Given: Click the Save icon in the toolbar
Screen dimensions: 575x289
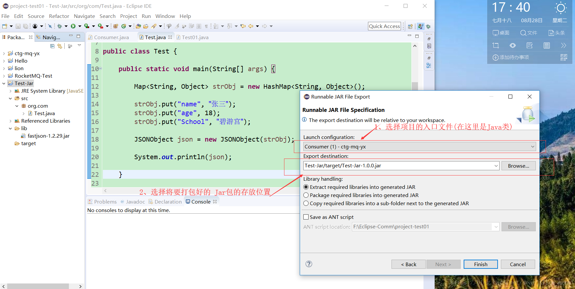Looking at the screenshot, I should pos(18,26).
